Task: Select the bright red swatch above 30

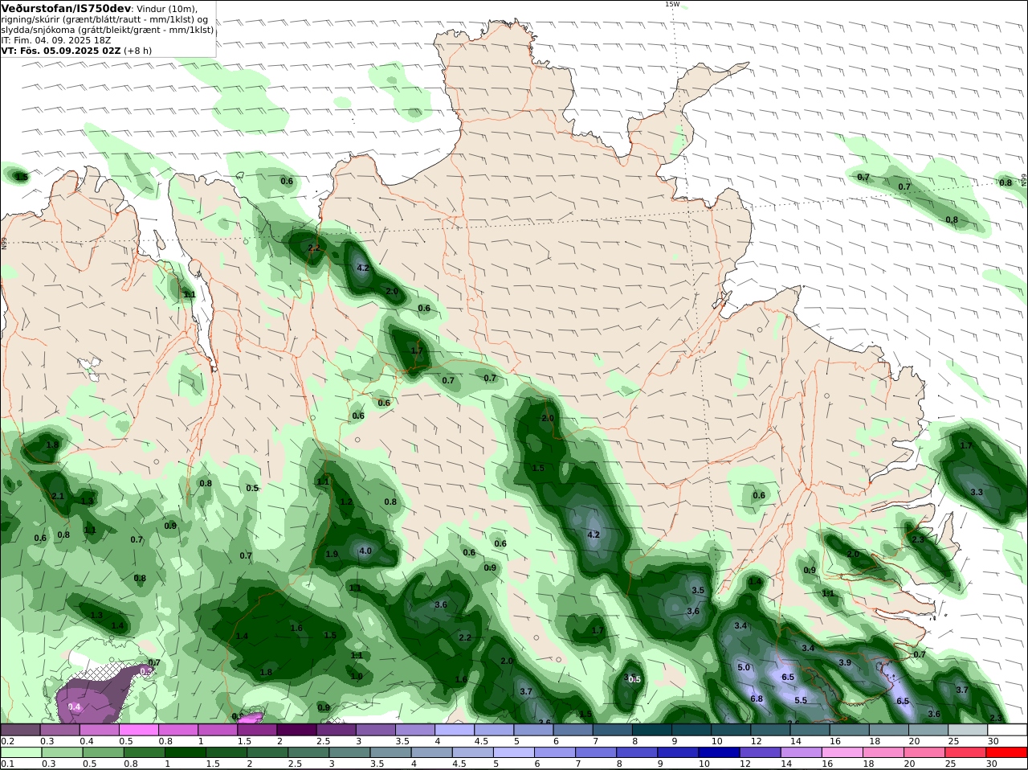Action: pyautogui.click(x=1008, y=753)
